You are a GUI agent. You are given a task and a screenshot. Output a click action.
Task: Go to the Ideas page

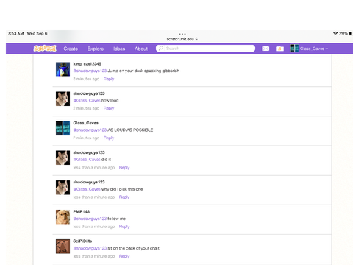pyautogui.click(x=119, y=49)
